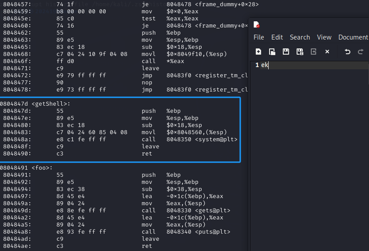Click '<system@plt>' in the call instruction
The image size is (369, 251).
(216, 139)
